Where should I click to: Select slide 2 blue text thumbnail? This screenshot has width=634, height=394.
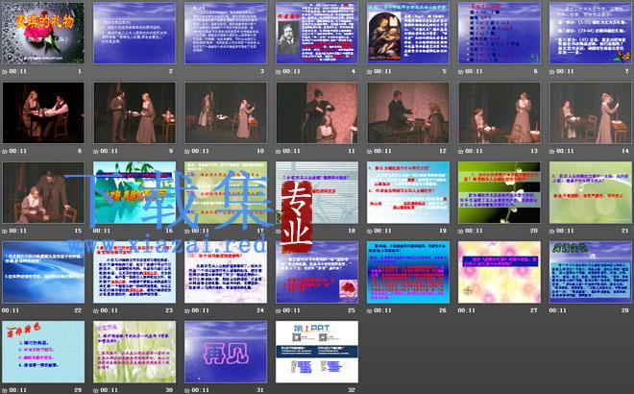coord(134,33)
